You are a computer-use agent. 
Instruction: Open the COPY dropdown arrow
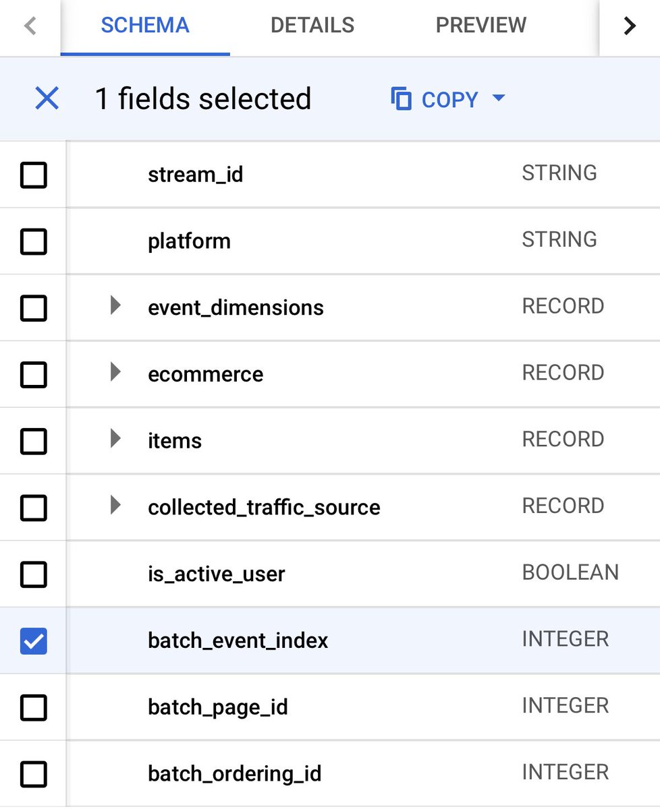(499, 98)
